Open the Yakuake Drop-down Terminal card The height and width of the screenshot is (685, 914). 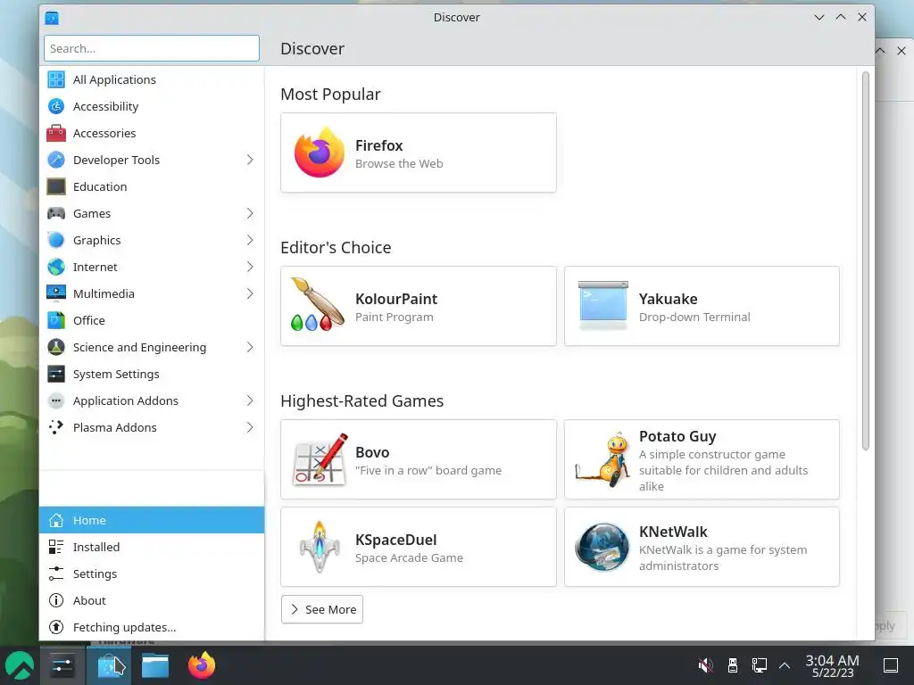702,306
